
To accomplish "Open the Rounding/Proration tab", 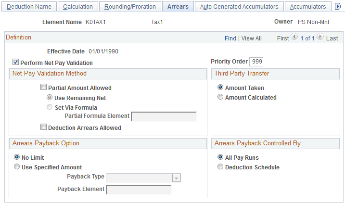I will pos(130,6).
